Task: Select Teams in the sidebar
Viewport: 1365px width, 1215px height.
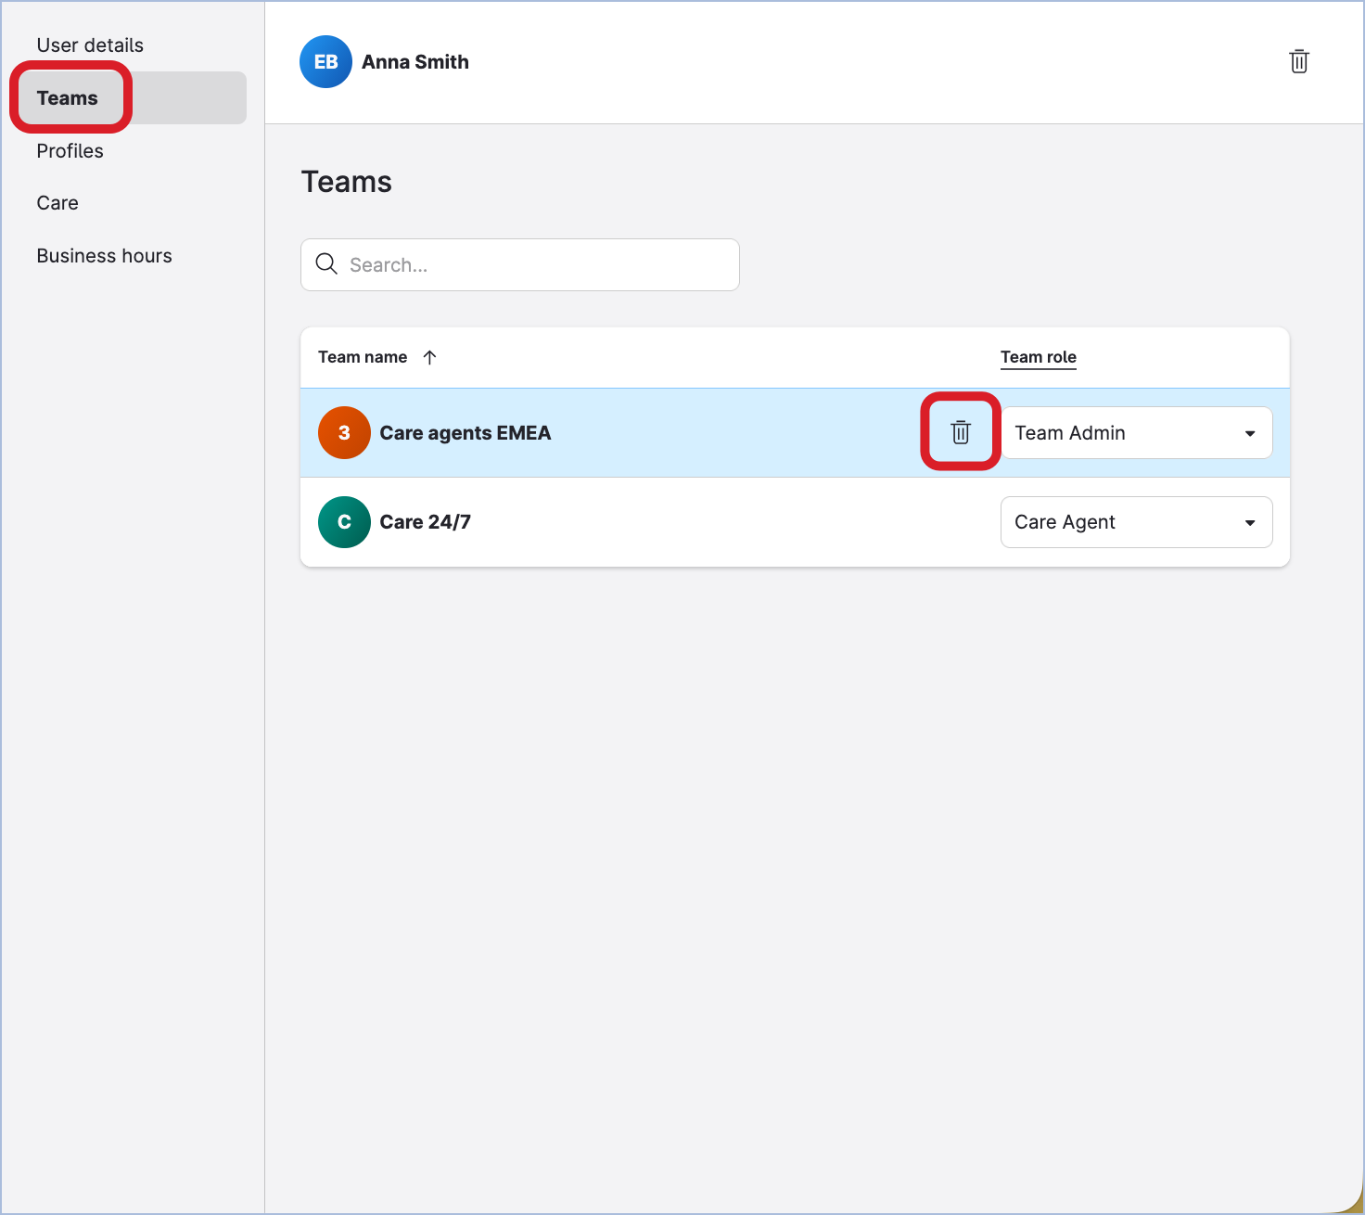Action: (68, 98)
